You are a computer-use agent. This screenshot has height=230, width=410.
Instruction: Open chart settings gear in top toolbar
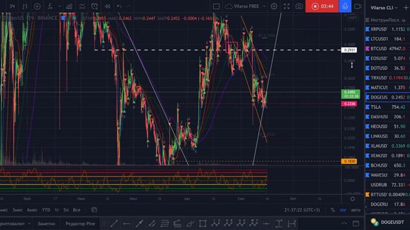[274, 6]
